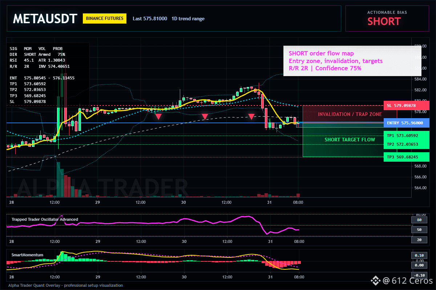
Task: Click the 'SHORT TARGET FLOW' green zone label
Action: tap(350, 140)
